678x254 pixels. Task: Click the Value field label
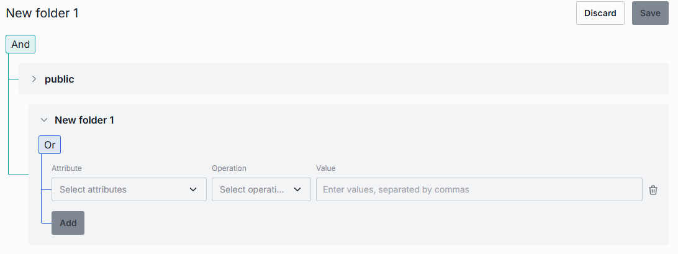click(325, 168)
